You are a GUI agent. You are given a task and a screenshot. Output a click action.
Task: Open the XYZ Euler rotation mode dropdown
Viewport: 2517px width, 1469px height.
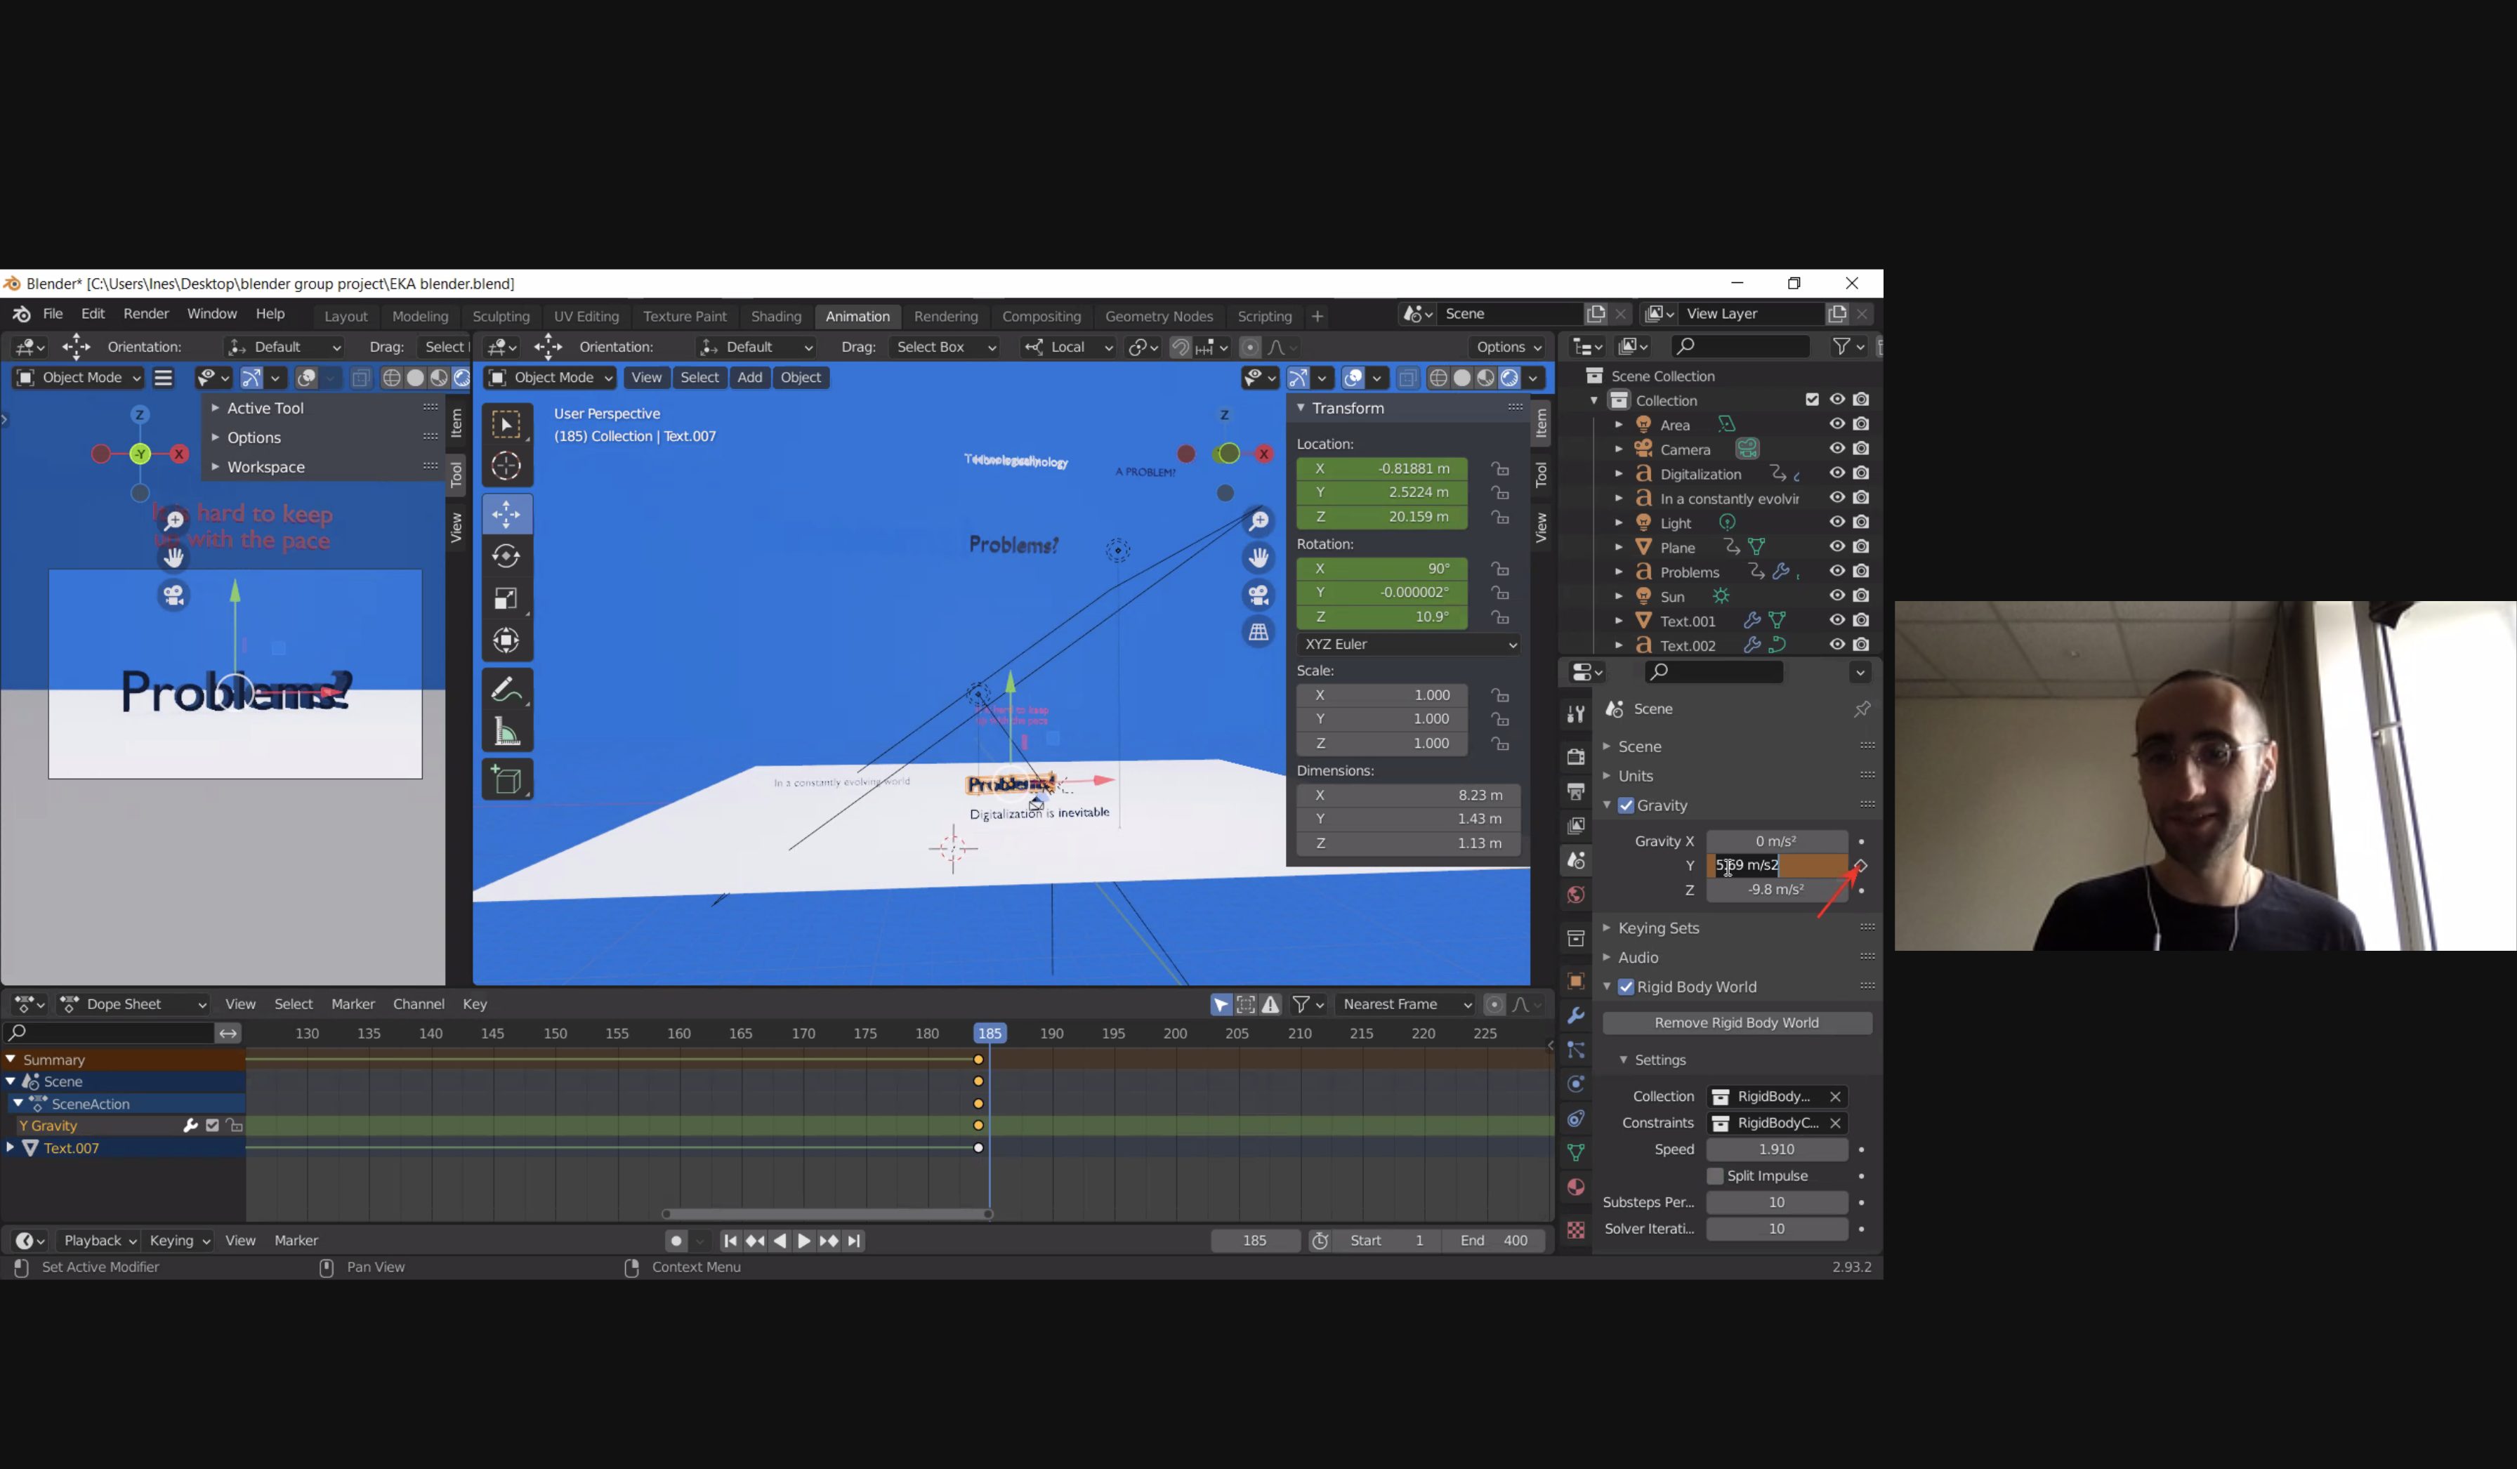click(1408, 645)
